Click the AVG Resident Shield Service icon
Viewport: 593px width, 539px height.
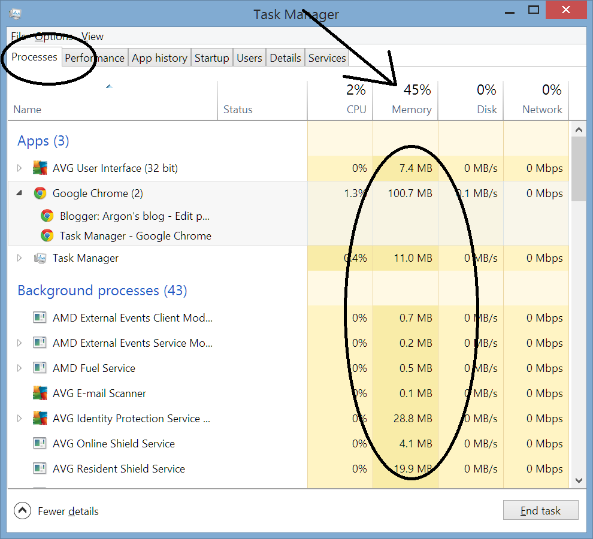click(40, 468)
